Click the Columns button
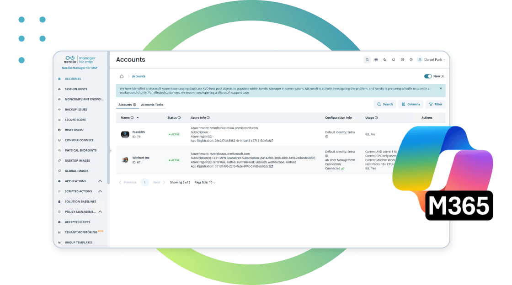Viewport: 512px width, 285px height. (411, 104)
